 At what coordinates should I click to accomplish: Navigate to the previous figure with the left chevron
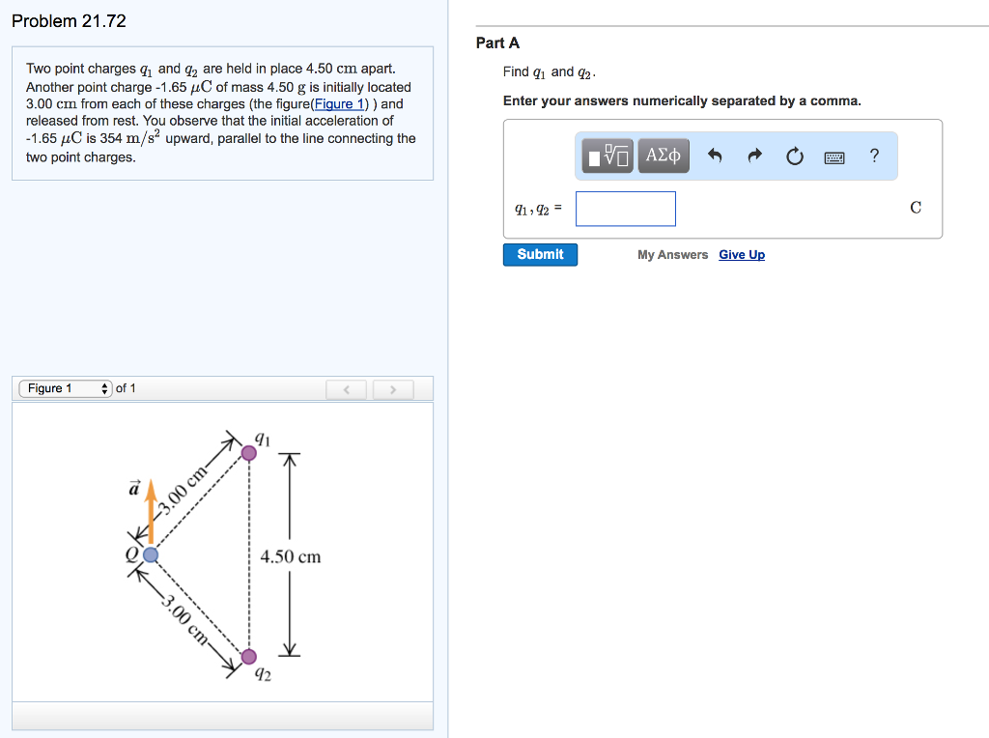[346, 387]
